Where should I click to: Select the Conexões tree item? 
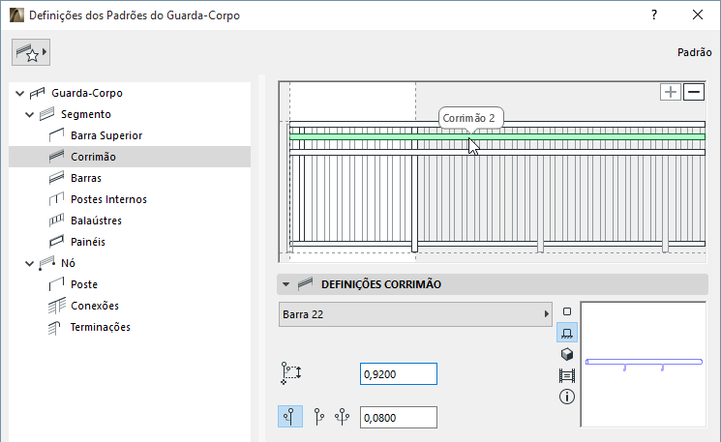(95, 306)
